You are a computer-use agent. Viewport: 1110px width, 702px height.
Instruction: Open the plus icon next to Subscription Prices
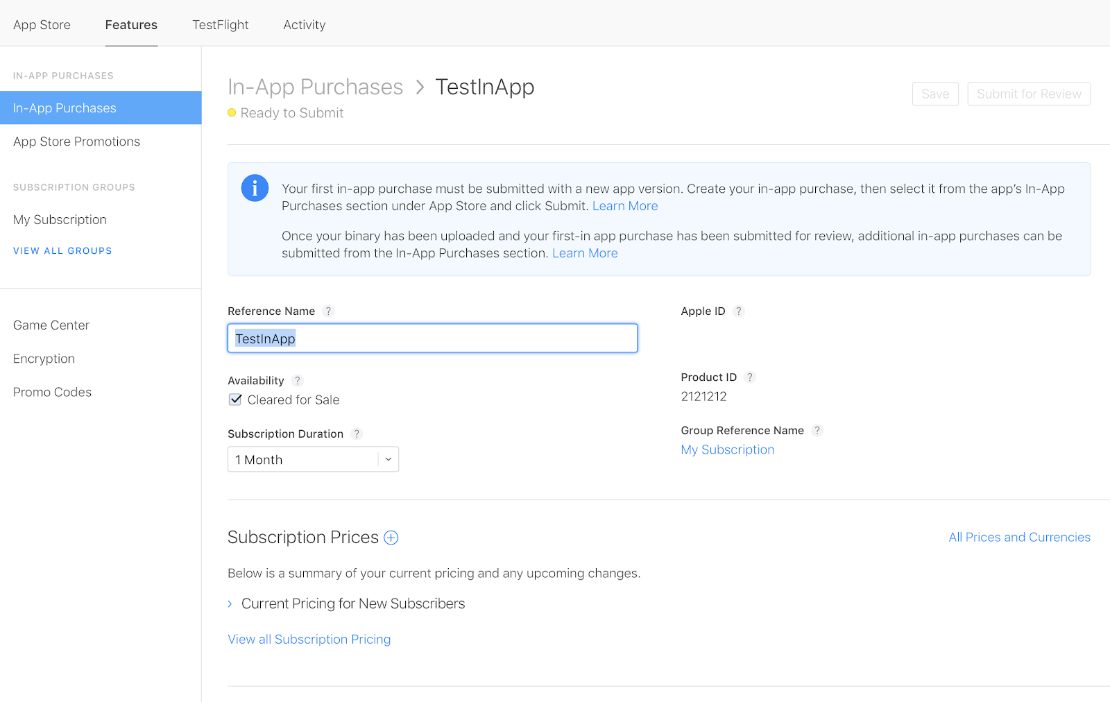pyautogui.click(x=391, y=538)
